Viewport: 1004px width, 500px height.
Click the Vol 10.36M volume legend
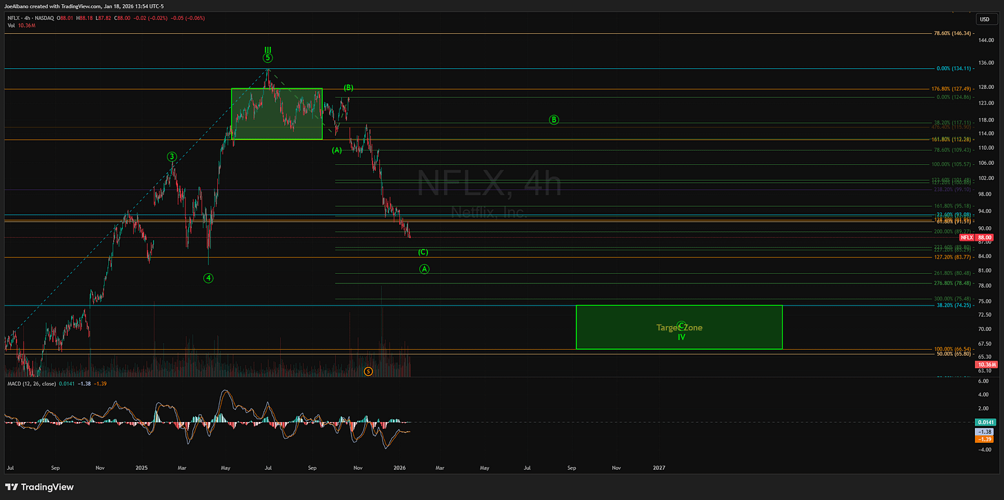click(21, 26)
